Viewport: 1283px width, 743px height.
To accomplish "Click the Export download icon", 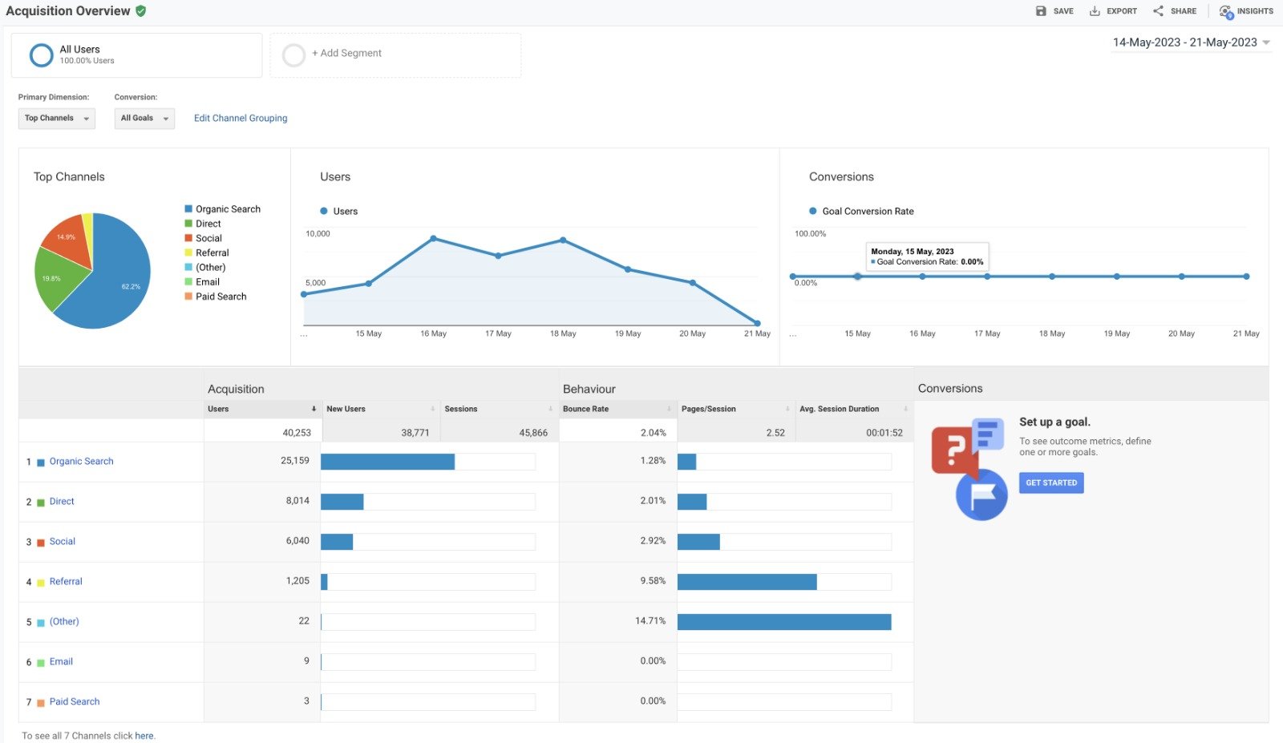I will [x=1095, y=11].
